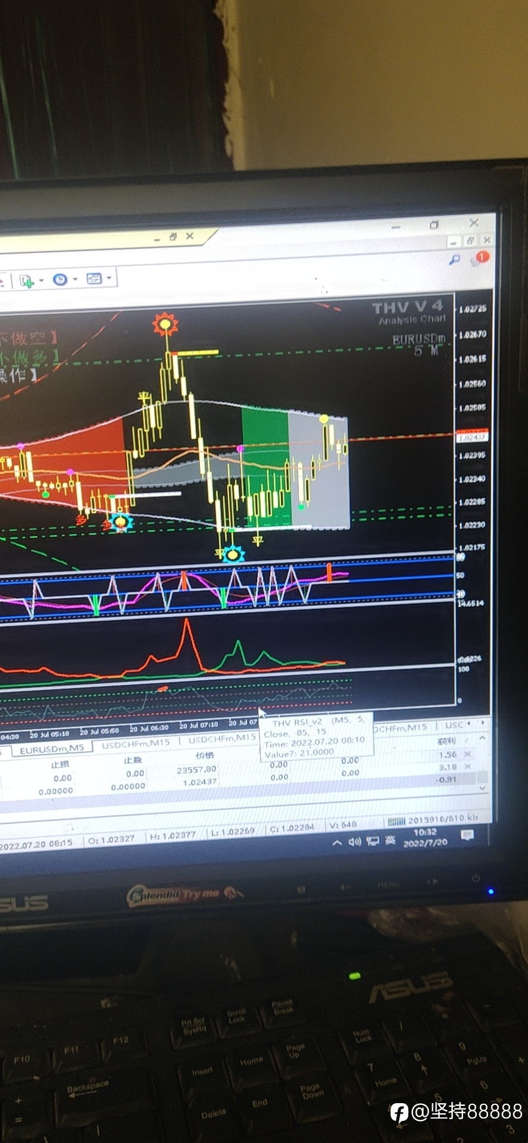Open the Windows action center icon
This screenshot has height=1143, width=528.
point(468,835)
